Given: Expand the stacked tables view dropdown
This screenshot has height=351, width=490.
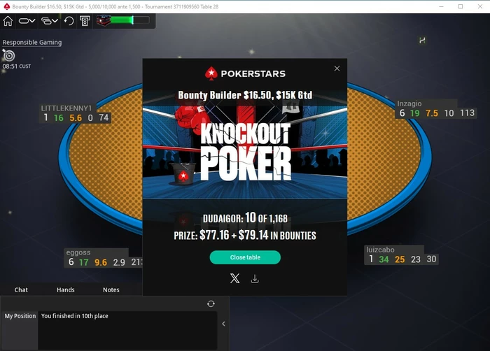Looking at the screenshot, I should (x=50, y=21).
